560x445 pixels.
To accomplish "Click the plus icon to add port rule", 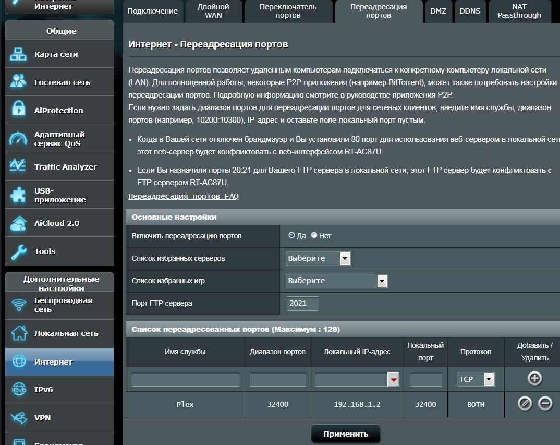I will 534,379.
